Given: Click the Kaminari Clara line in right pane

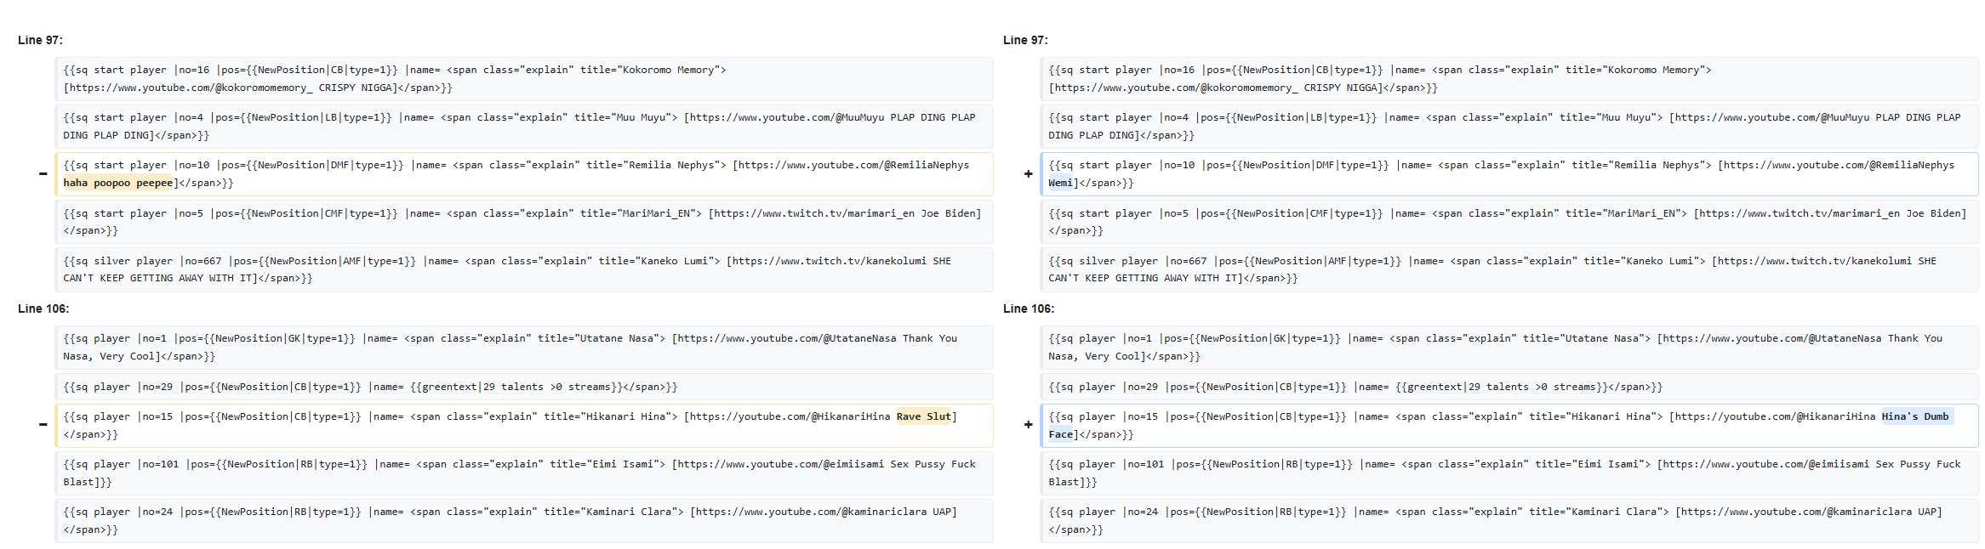Looking at the screenshot, I should tap(1509, 521).
